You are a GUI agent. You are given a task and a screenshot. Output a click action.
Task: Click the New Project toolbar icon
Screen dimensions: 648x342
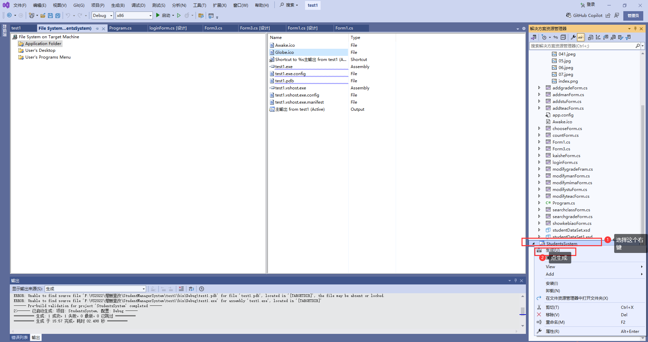coord(31,15)
